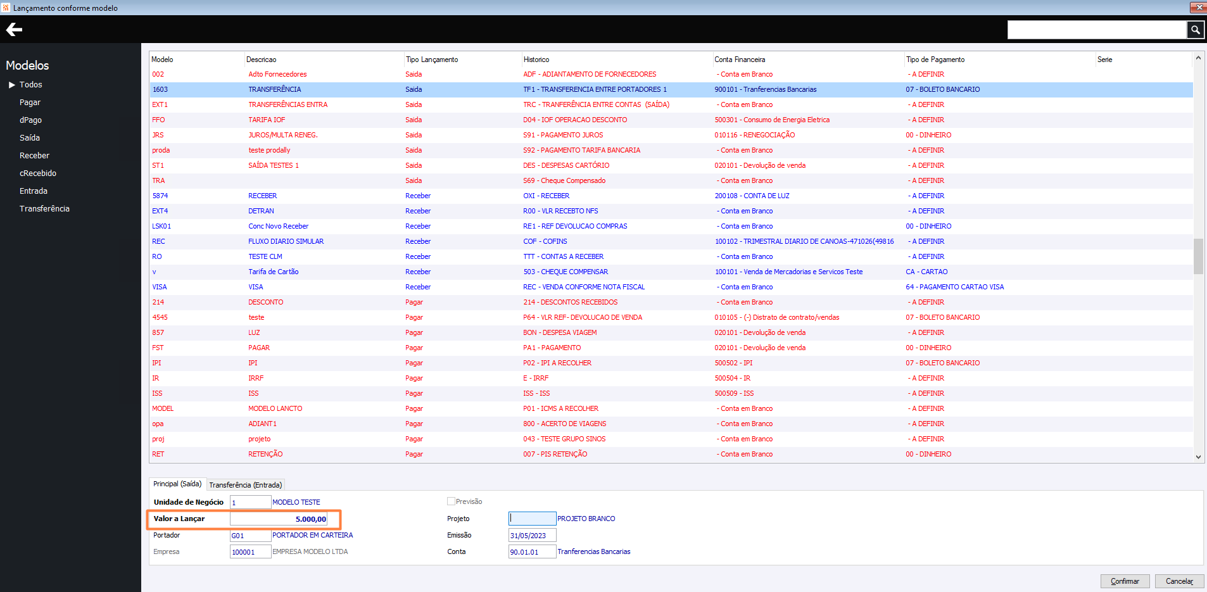The width and height of the screenshot is (1207, 592).
Task: Select the projeto row
Action: click(x=671, y=439)
